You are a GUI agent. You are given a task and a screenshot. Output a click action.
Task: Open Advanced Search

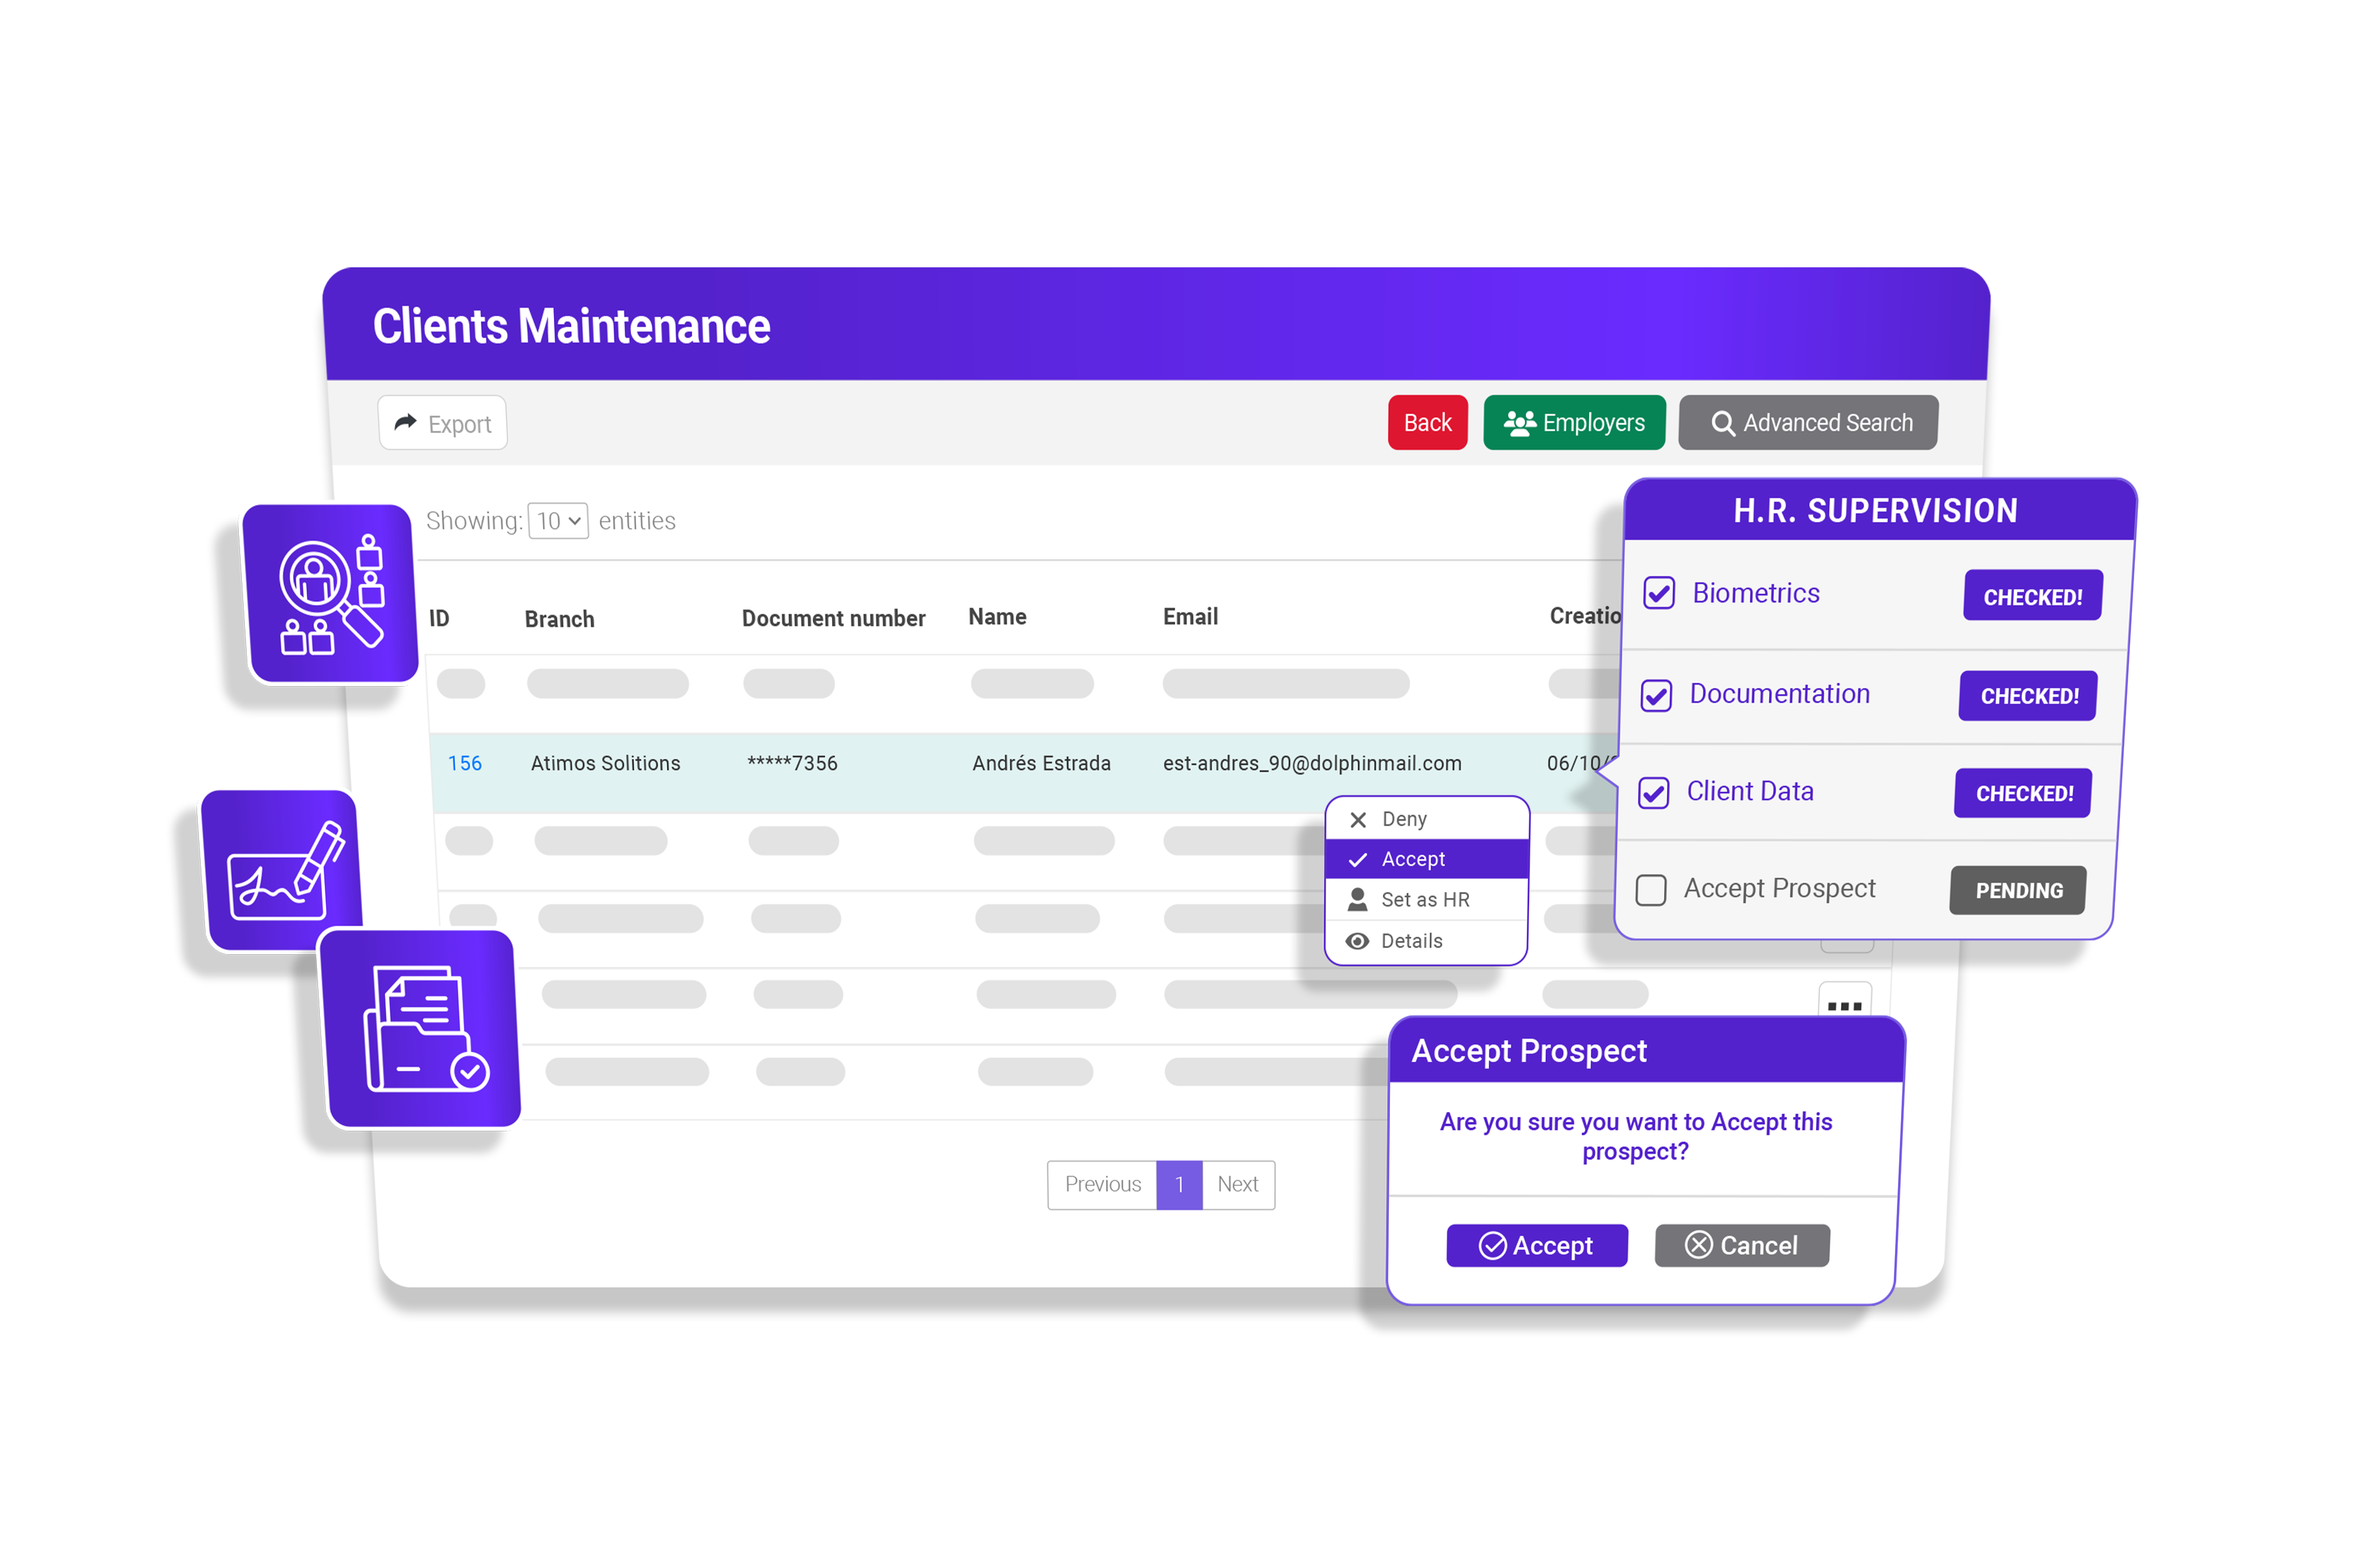1807,423
